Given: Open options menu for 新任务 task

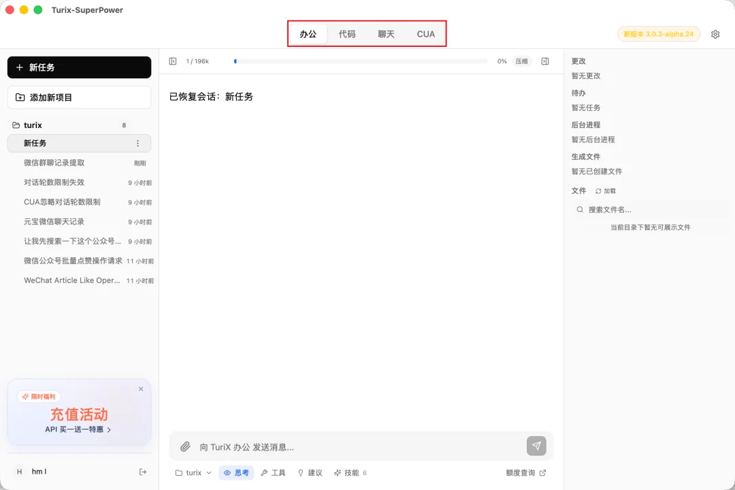Looking at the screenshot, I should tap(138, 143).
